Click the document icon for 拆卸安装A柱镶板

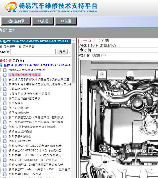(5, 136)
